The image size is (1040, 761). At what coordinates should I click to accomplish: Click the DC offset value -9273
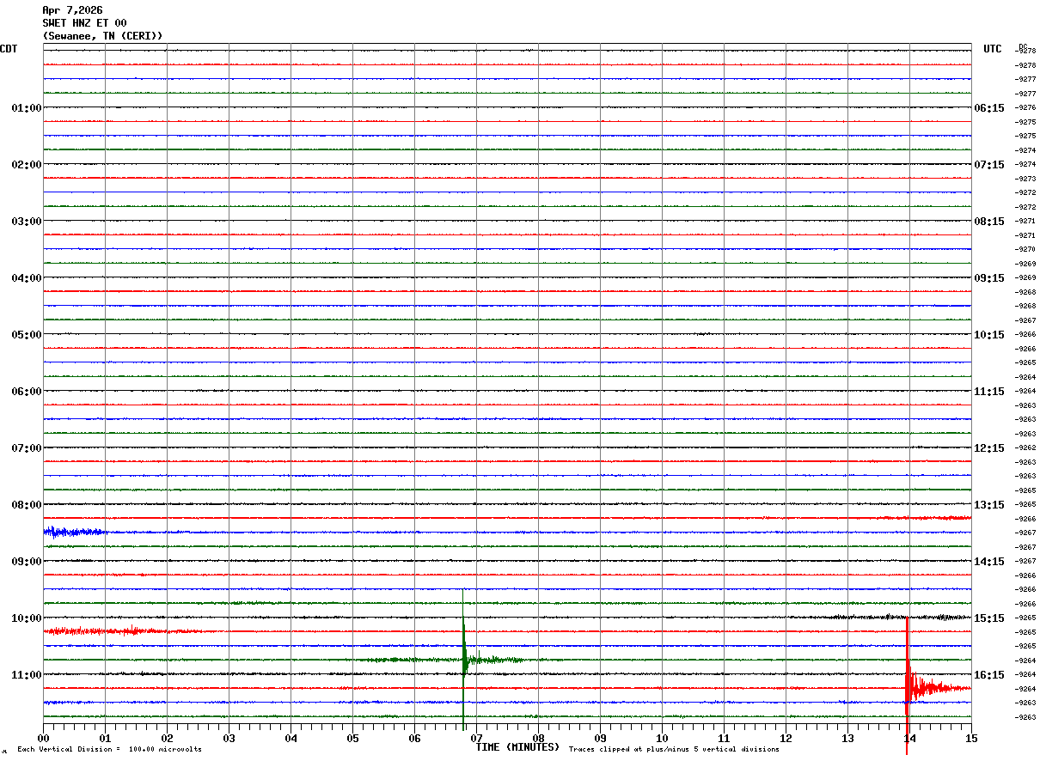[1025, 179]
